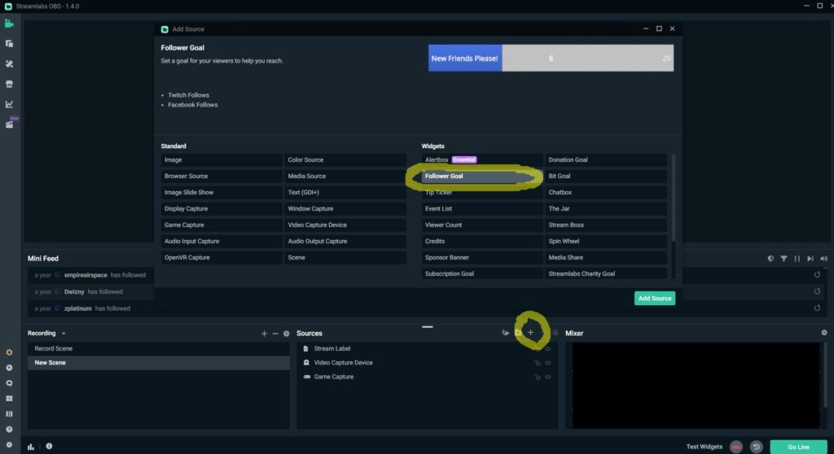Screen dimensions: 834x454
Task: Select the Follower Goal widget
Action: (482, 176)
